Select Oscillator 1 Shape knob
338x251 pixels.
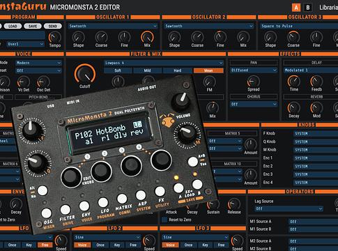coord(79,37)
